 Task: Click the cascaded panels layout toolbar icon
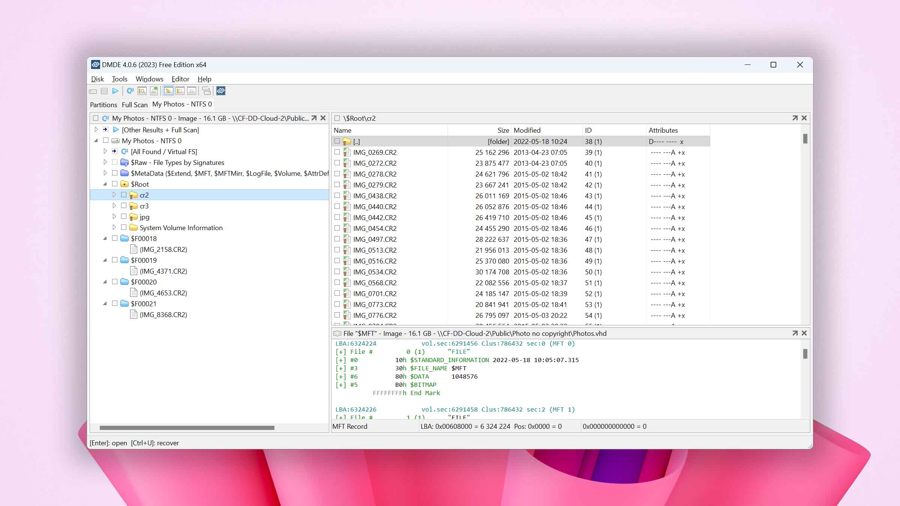click(x=206, y=91)
